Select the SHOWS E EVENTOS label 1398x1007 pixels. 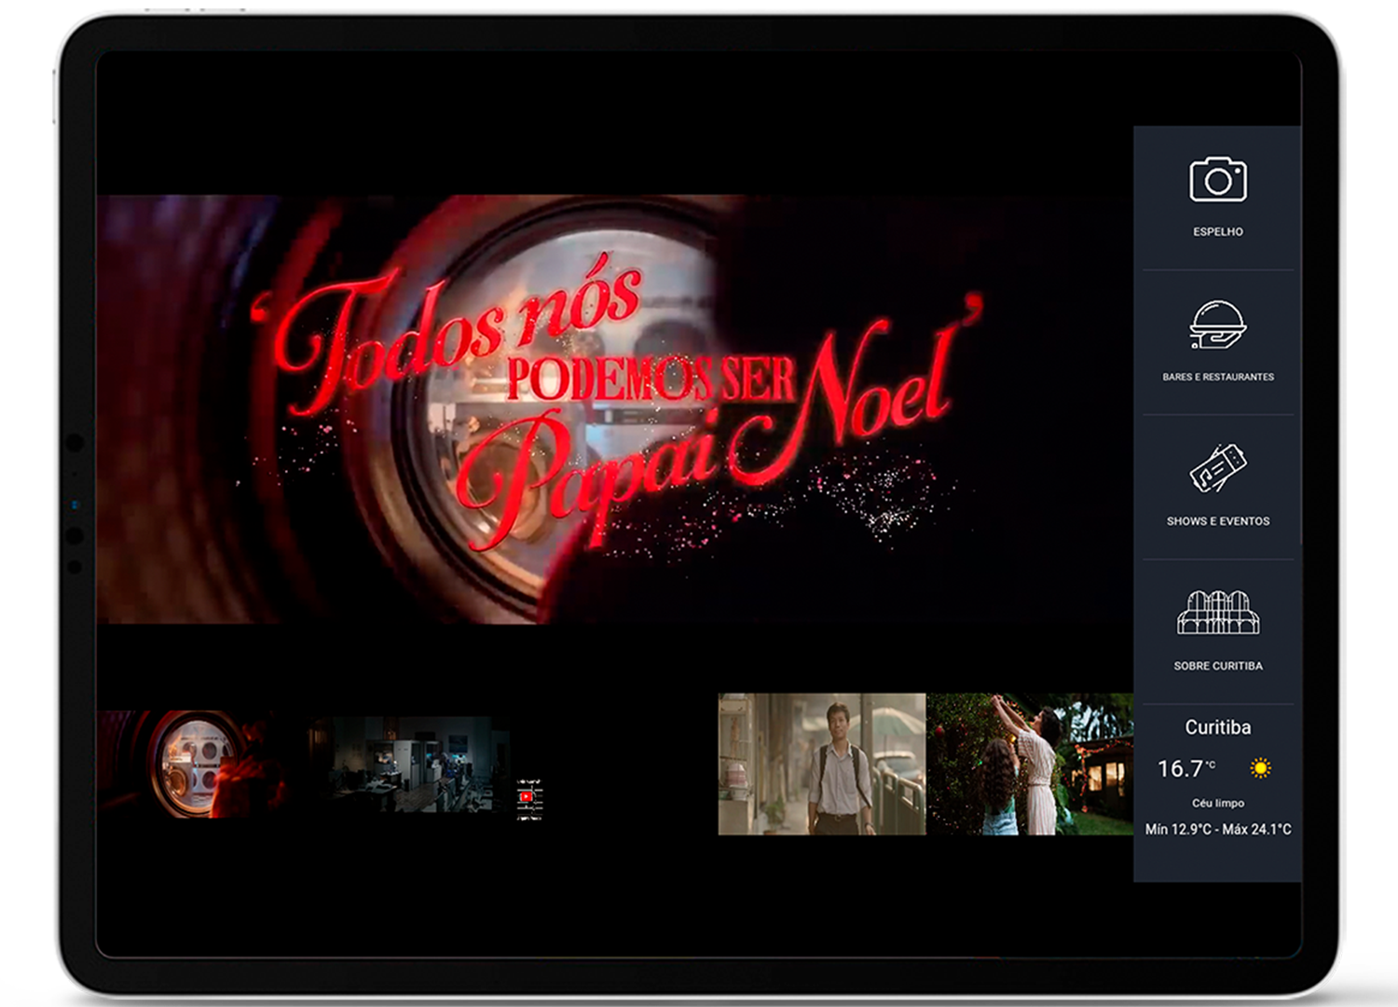pyautogui.click(x=1218, y=521)
